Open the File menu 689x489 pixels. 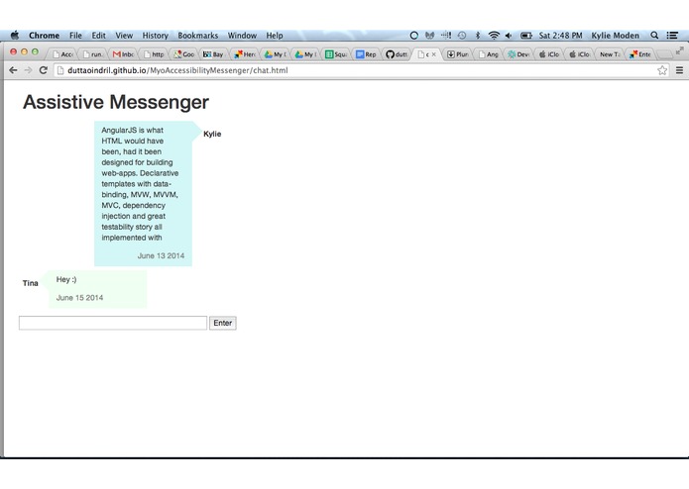pyautogui.click(x=75, y=36)
